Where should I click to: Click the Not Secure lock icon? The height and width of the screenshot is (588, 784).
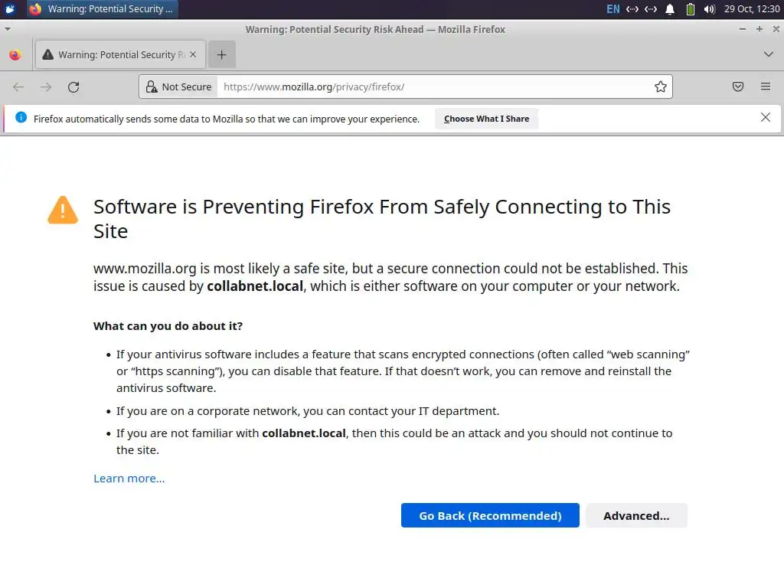(x=152, y=87)
